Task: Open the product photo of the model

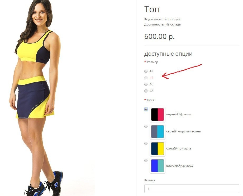Action: 36,98
